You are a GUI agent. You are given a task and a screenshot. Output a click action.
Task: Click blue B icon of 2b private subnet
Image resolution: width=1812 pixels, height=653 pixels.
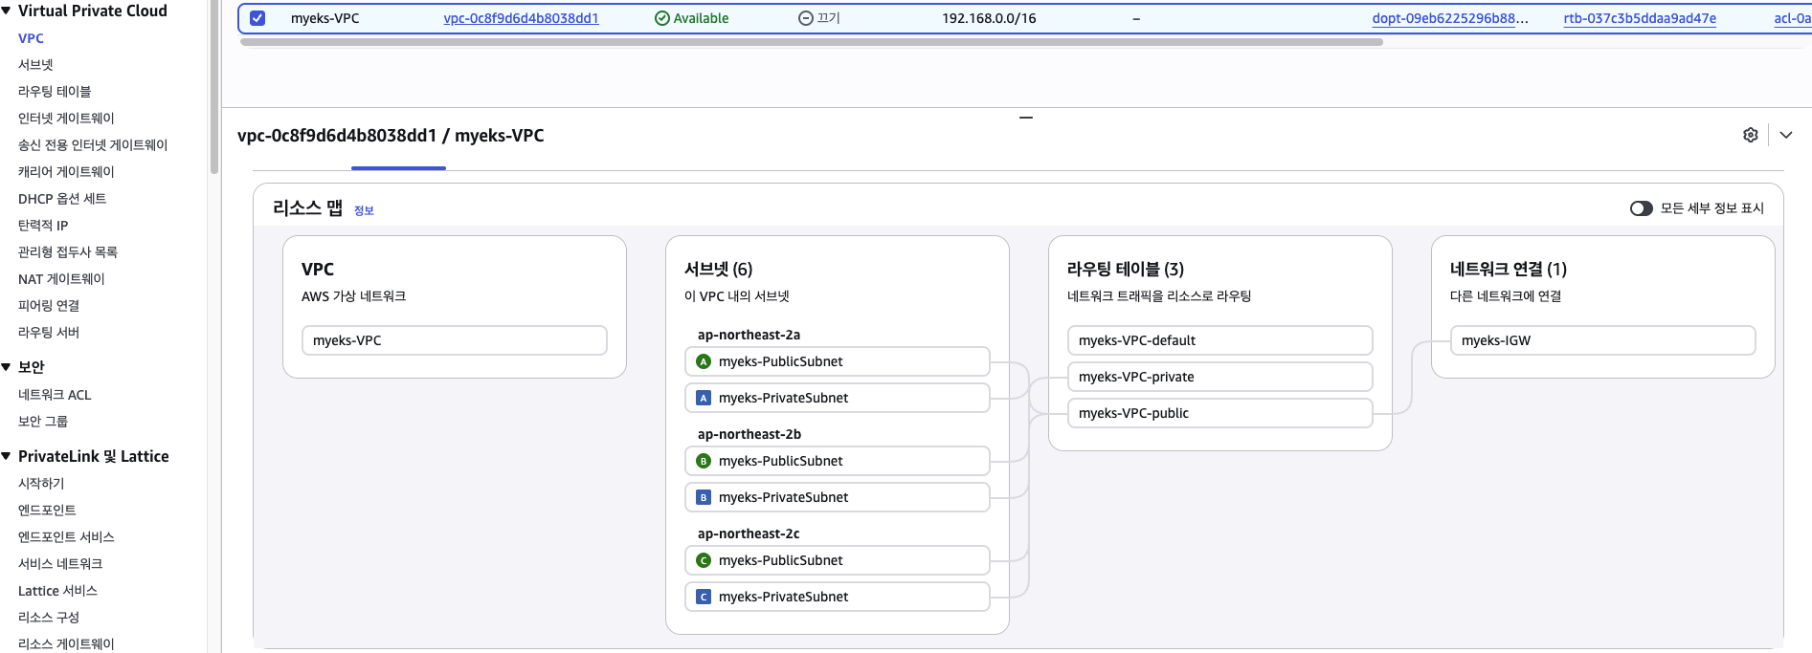(704, 497)
